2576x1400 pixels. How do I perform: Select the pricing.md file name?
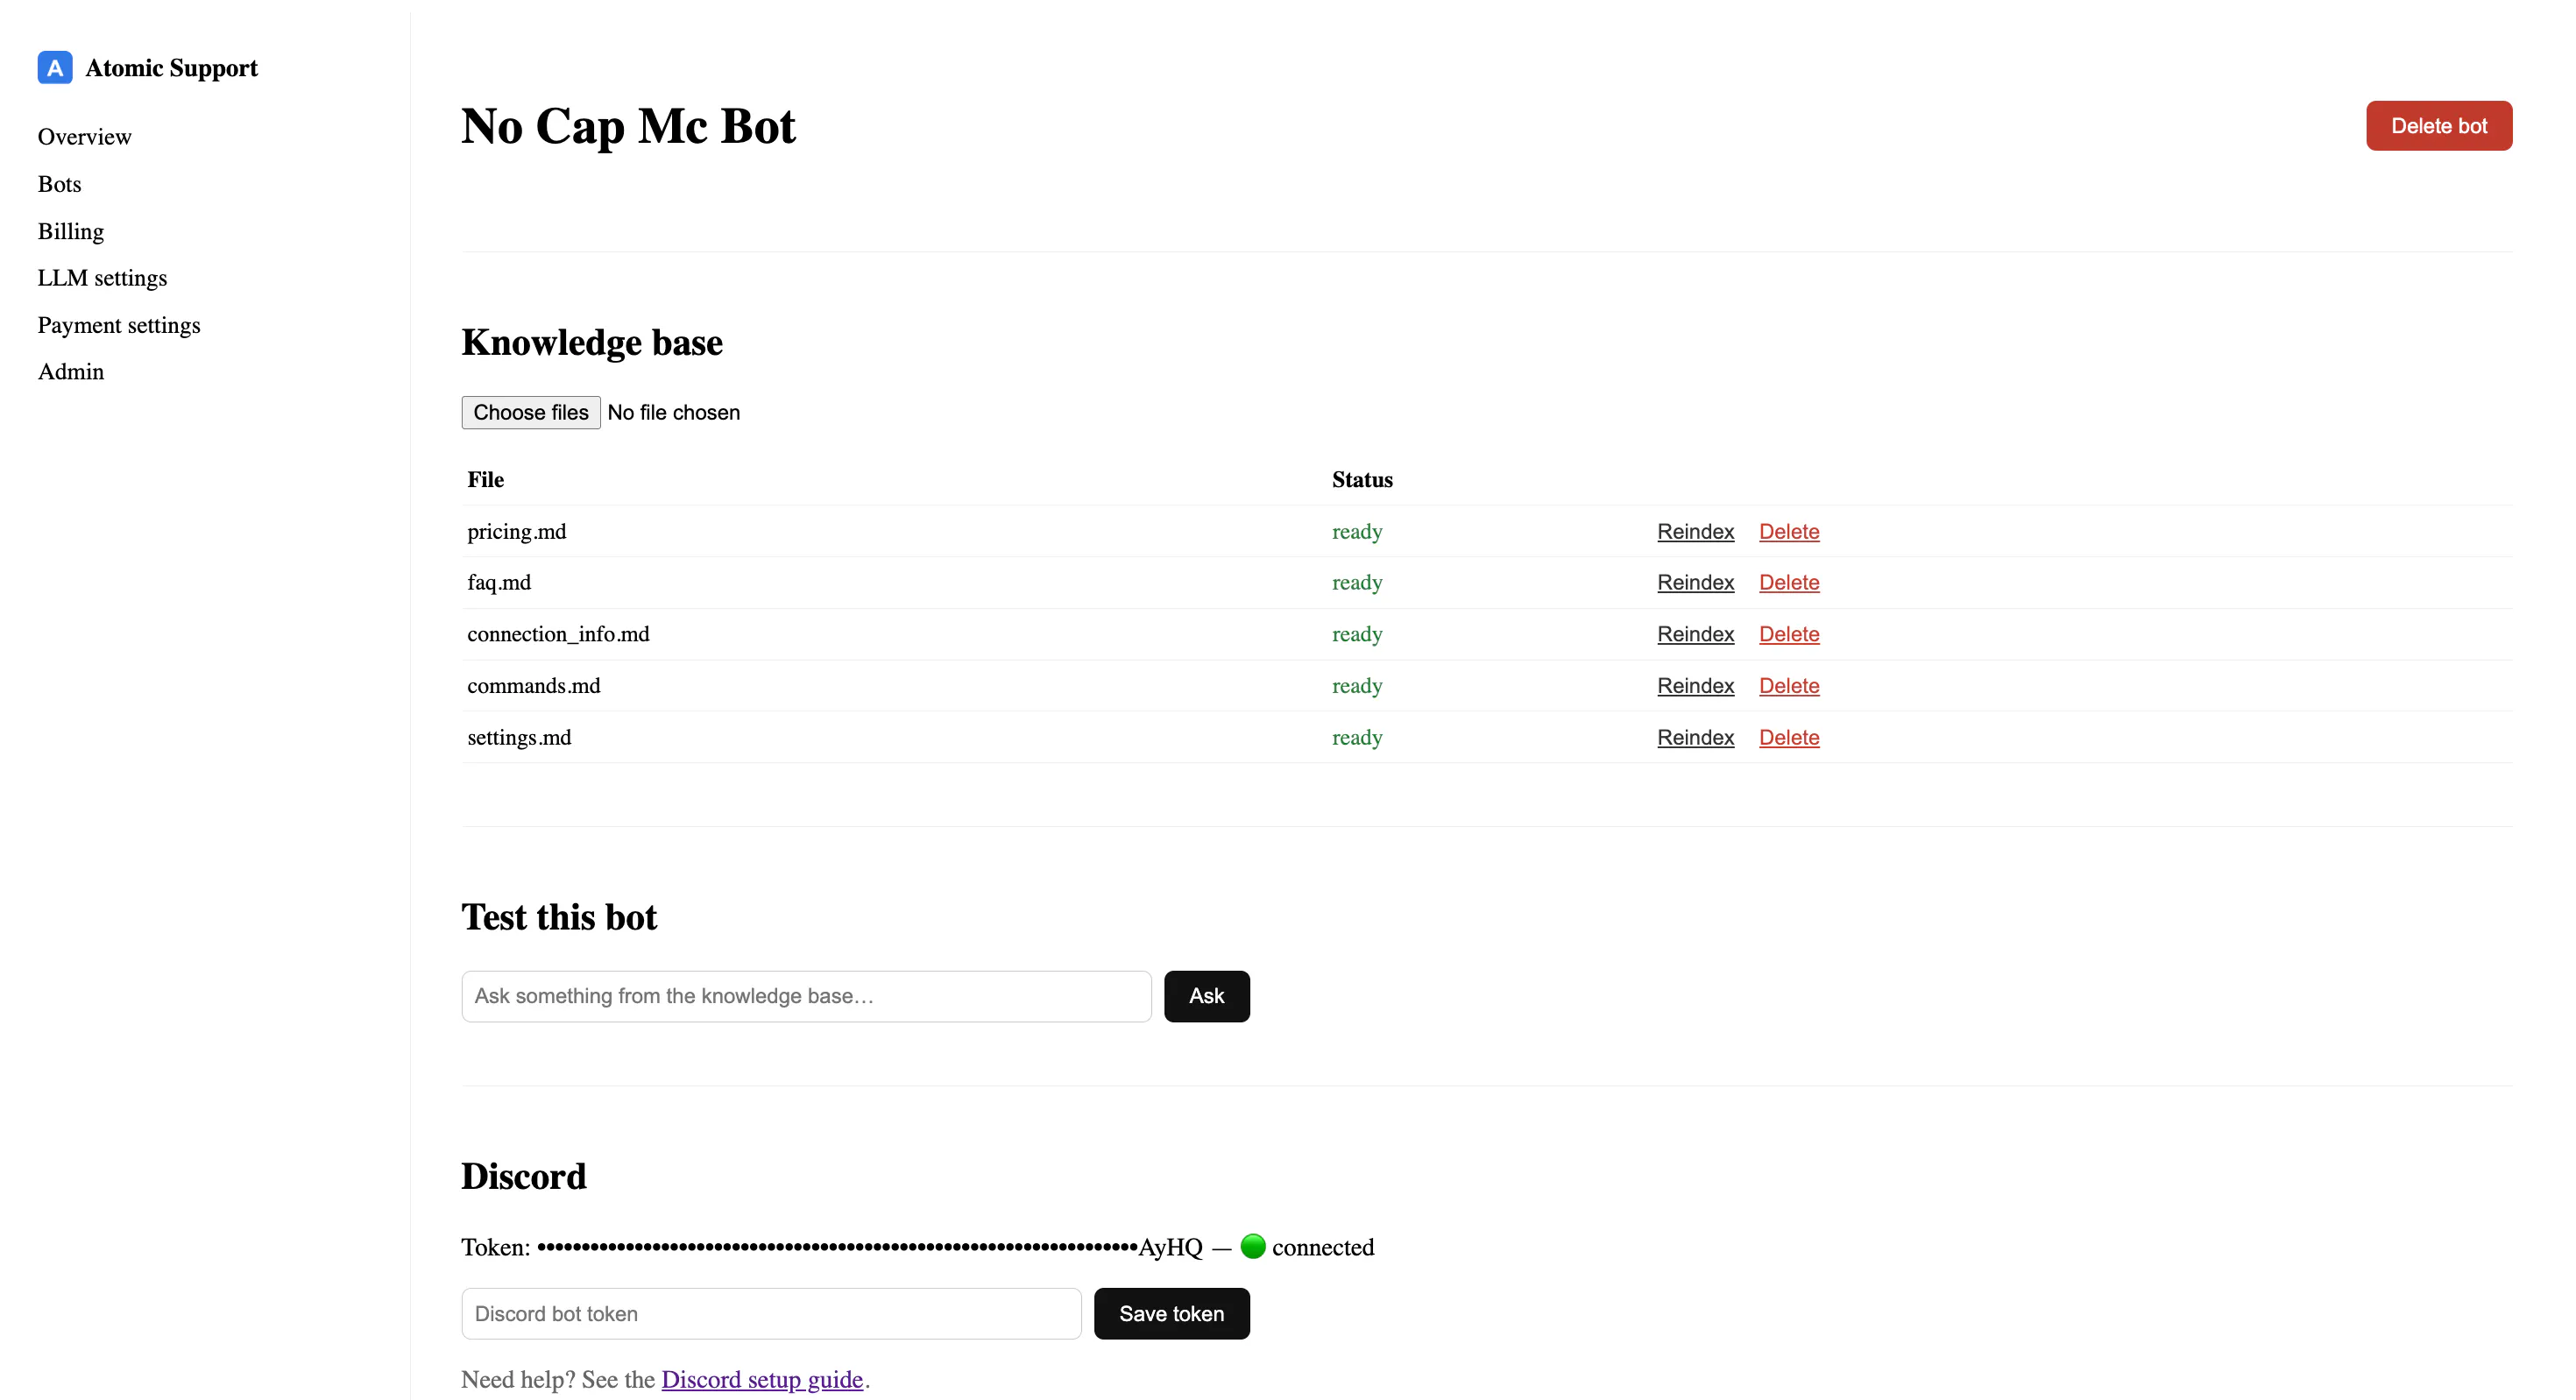[x=516, y=532]
